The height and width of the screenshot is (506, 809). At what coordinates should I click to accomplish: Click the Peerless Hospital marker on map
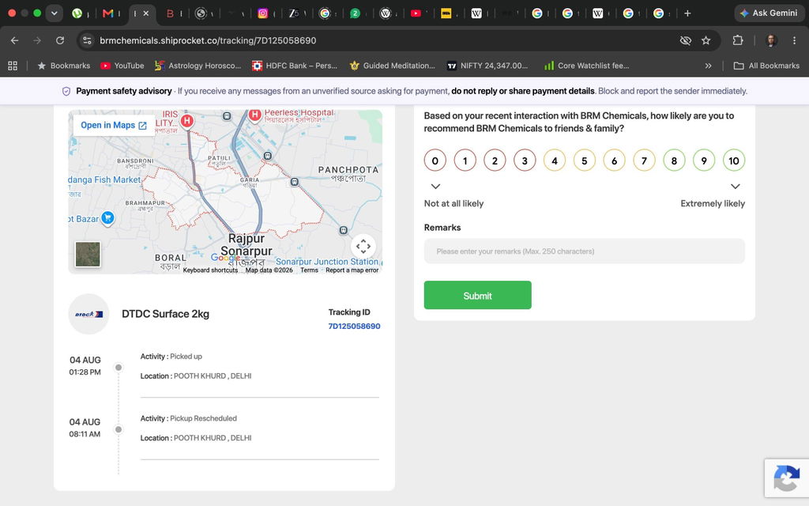pos(255,115)
